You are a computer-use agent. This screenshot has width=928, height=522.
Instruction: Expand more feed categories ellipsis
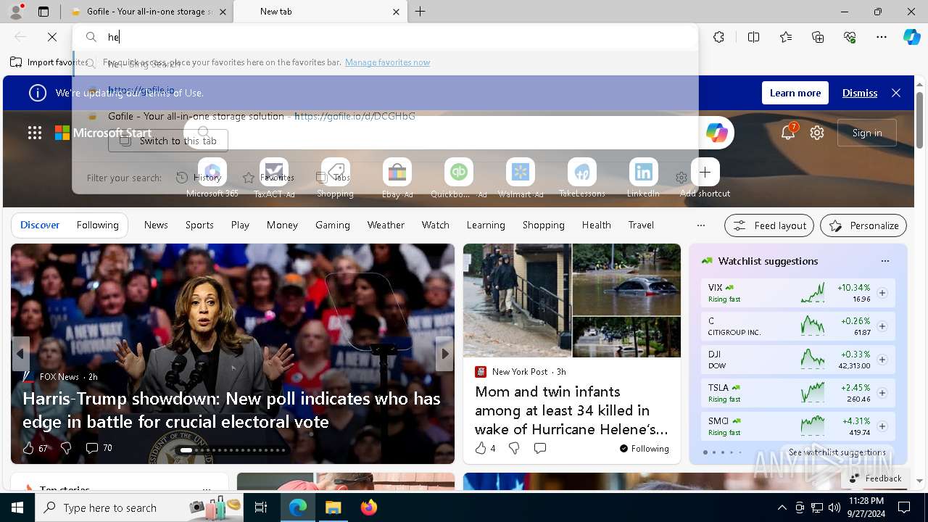pos(700,225)
